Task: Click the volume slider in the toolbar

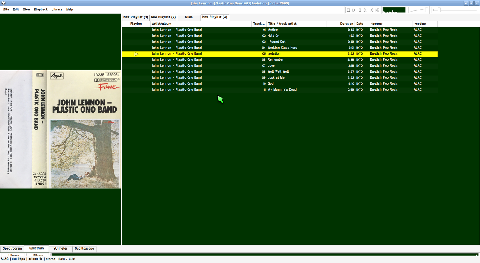Action: click(419, 10)
